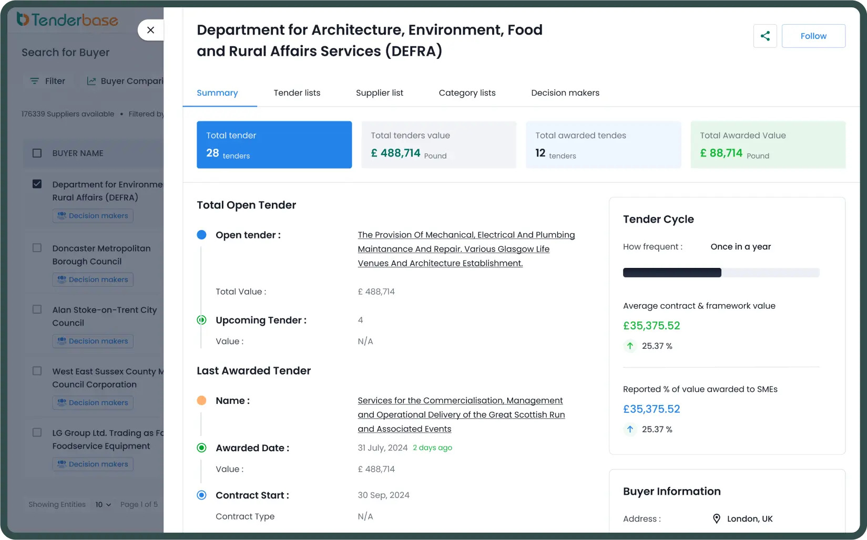Switch to the Supplier list tab

click(x=379, y=93)
